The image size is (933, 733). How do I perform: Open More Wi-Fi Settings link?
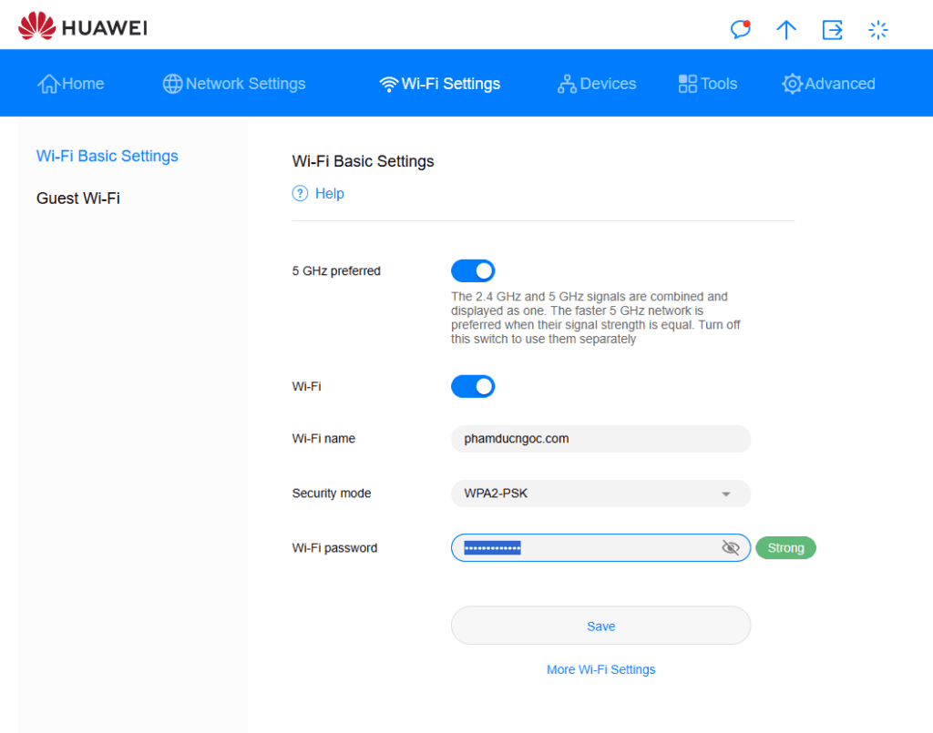pos(601,669)
